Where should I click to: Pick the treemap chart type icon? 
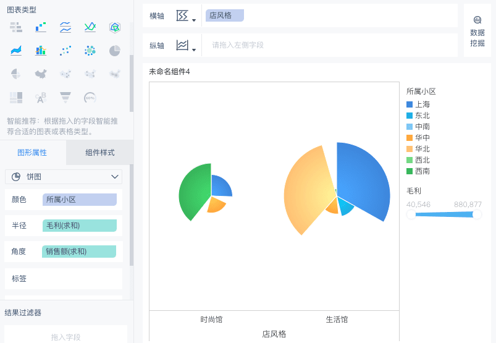[16, 98]
